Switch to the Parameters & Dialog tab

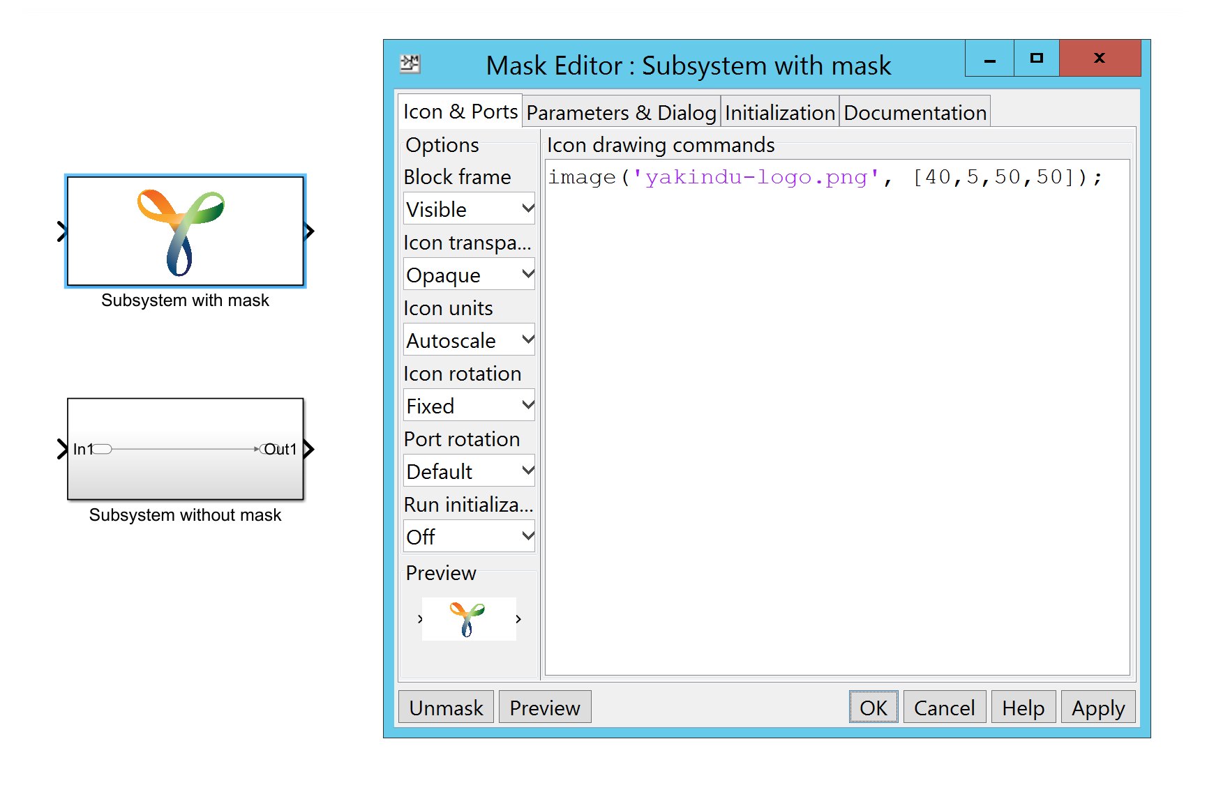621,112
